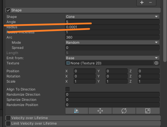Open the Texture 2D object picker
This screenshot has width=167, height=127.
click(156, 63)
